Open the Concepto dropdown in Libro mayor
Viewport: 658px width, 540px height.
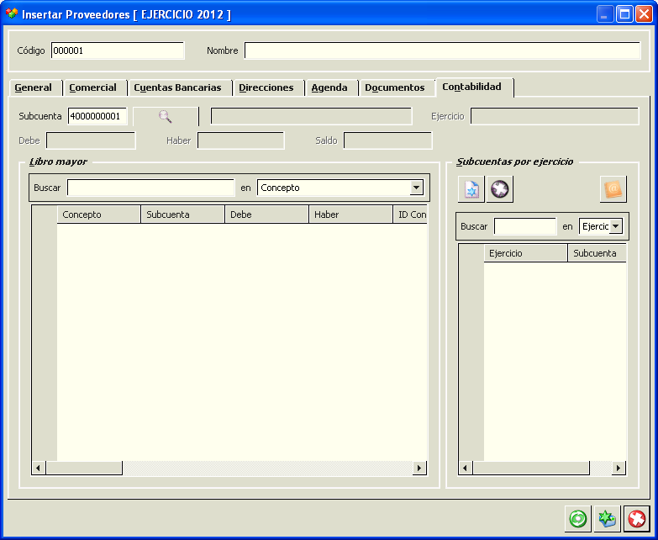click(416, 188)
